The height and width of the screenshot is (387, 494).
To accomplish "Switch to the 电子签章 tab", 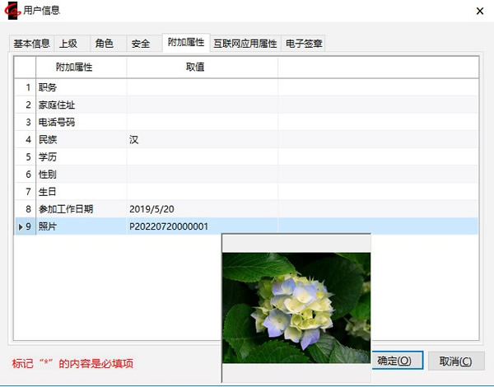I will [304, 44].
